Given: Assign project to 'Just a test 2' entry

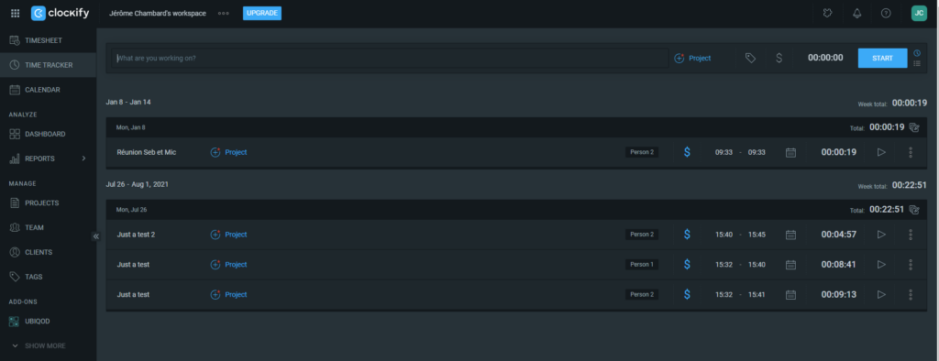Looking at the screenshot, I should [x=228, y=235].
